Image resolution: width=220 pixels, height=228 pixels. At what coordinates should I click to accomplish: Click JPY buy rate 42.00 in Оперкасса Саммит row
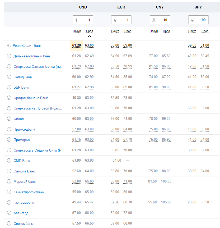192,66
